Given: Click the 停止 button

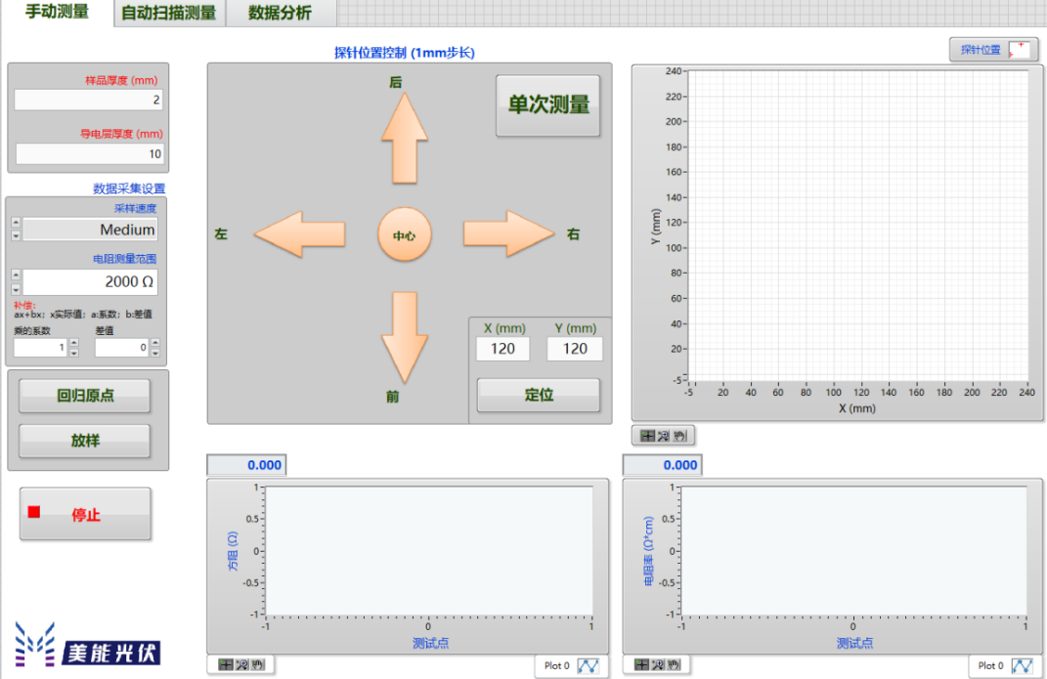Looking at the screenshot, I should coord(85,514).
